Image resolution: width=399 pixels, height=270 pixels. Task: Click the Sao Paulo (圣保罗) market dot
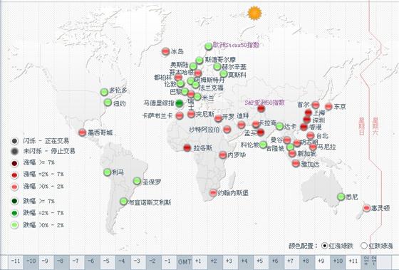[x=137, y=181]
